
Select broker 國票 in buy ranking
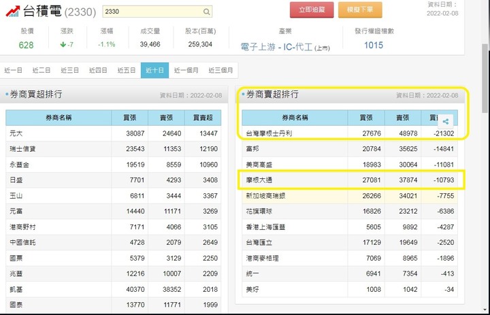point(16,258)
